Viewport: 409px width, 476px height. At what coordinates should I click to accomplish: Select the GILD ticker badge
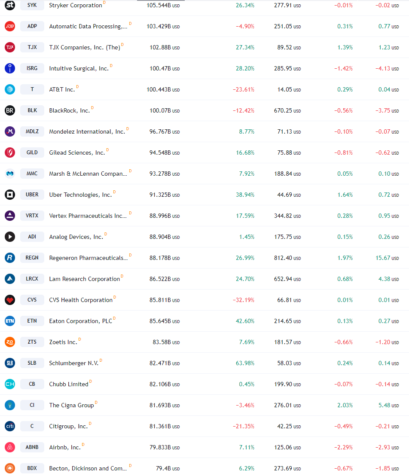point(32,153)
